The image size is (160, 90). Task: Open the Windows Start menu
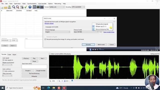tap(2, 88)
